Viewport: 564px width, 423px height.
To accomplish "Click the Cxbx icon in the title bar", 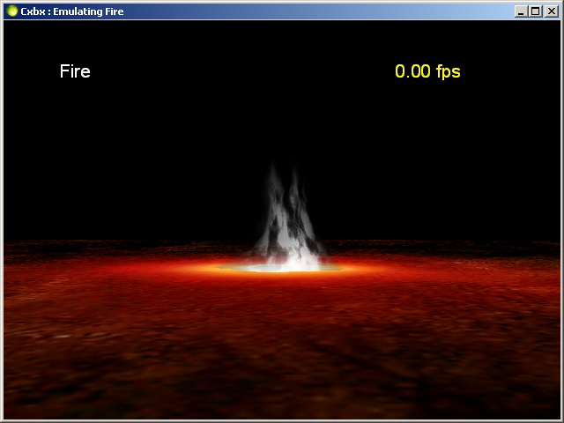I will (11, 11).
